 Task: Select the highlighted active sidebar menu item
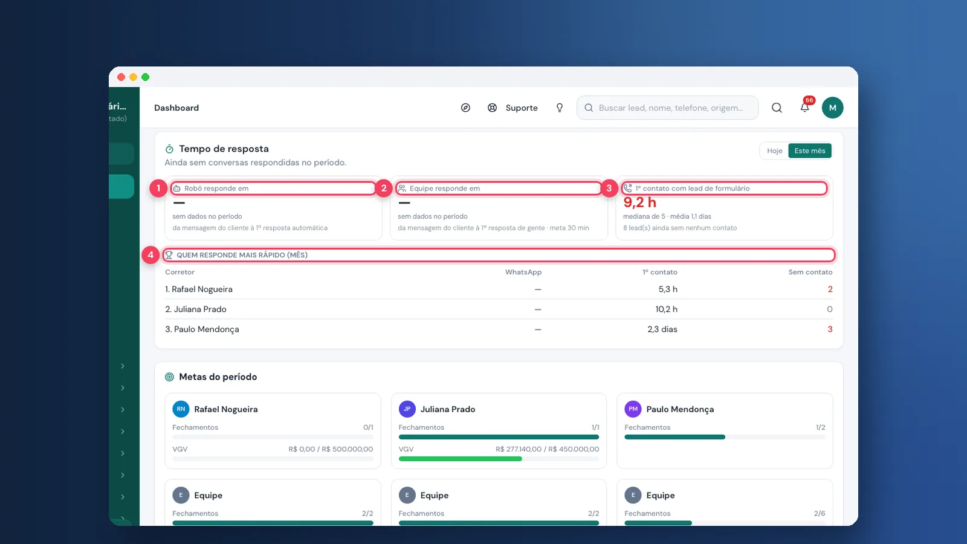tap(121, 187)
